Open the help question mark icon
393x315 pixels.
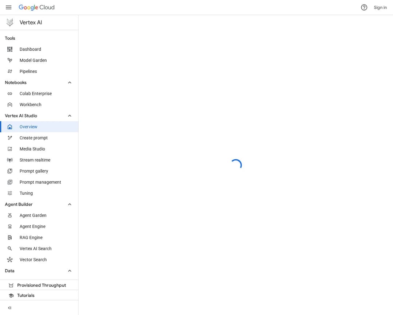click(364, 7)
